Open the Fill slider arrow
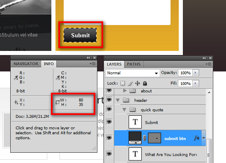Screen dimensions: 226x163 [196, 83]
